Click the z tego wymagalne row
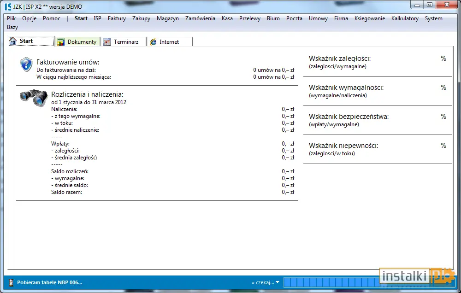Image resolution: width=461 pixels, height=293 pixels. click(x=172, y=116)
